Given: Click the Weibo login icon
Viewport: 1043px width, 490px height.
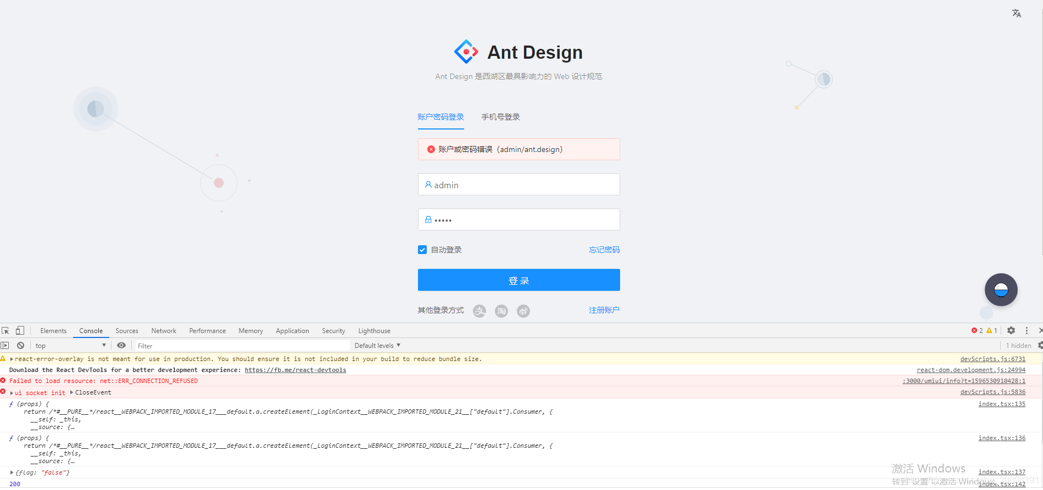Looking at the screenshot, I should coord(523,311).
